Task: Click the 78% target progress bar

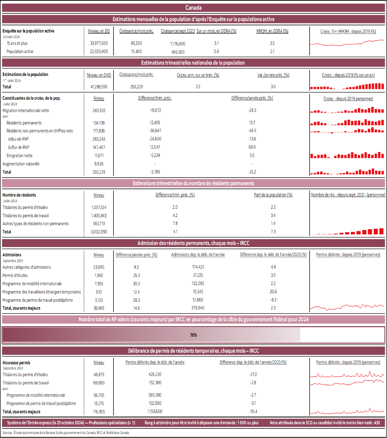Action: coord(193,335)
